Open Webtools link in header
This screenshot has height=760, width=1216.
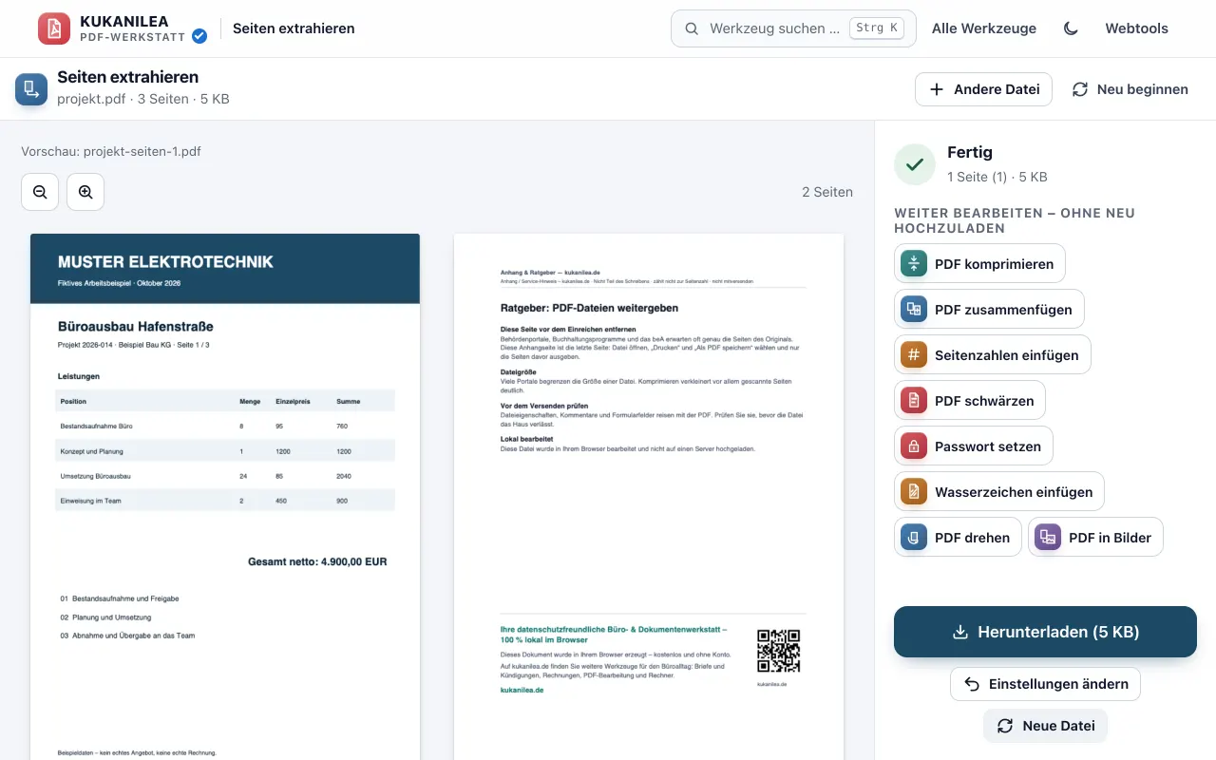point(1136,28)
